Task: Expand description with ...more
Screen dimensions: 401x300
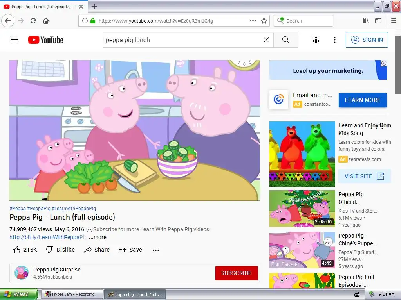Action: pyautogui.click(x=98, y=237)
